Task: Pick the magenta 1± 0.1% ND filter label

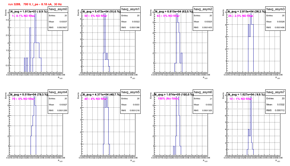Action: click(x=24, y=16)
